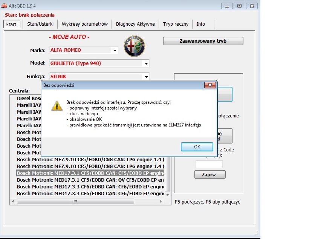
Task: Select the Tryb reczny tab
Action: 176,24
